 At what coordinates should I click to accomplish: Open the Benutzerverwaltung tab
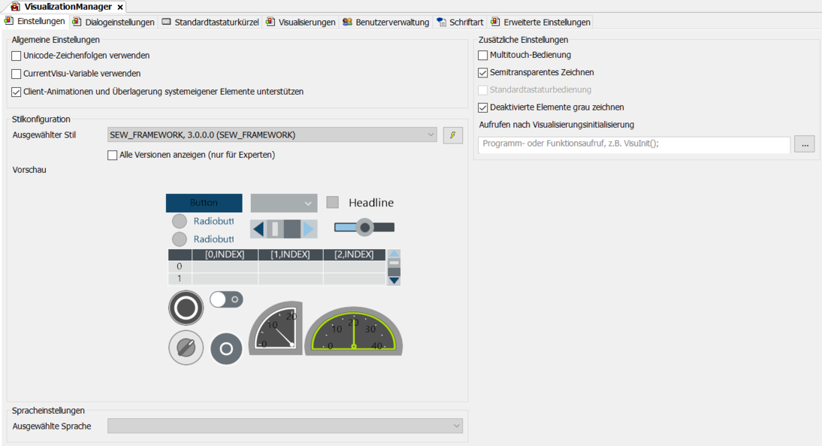click(x=385, y=22)
